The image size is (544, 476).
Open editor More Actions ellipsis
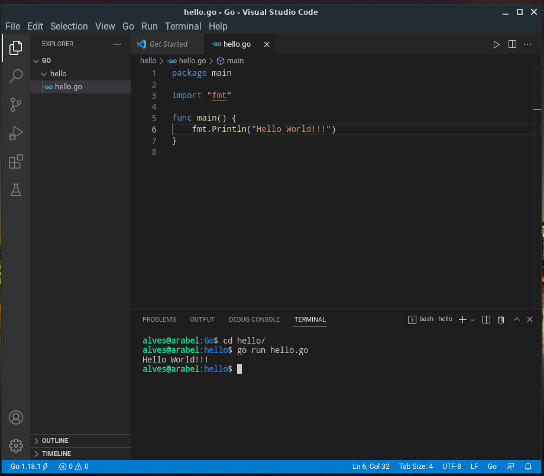tap(527, 44)
